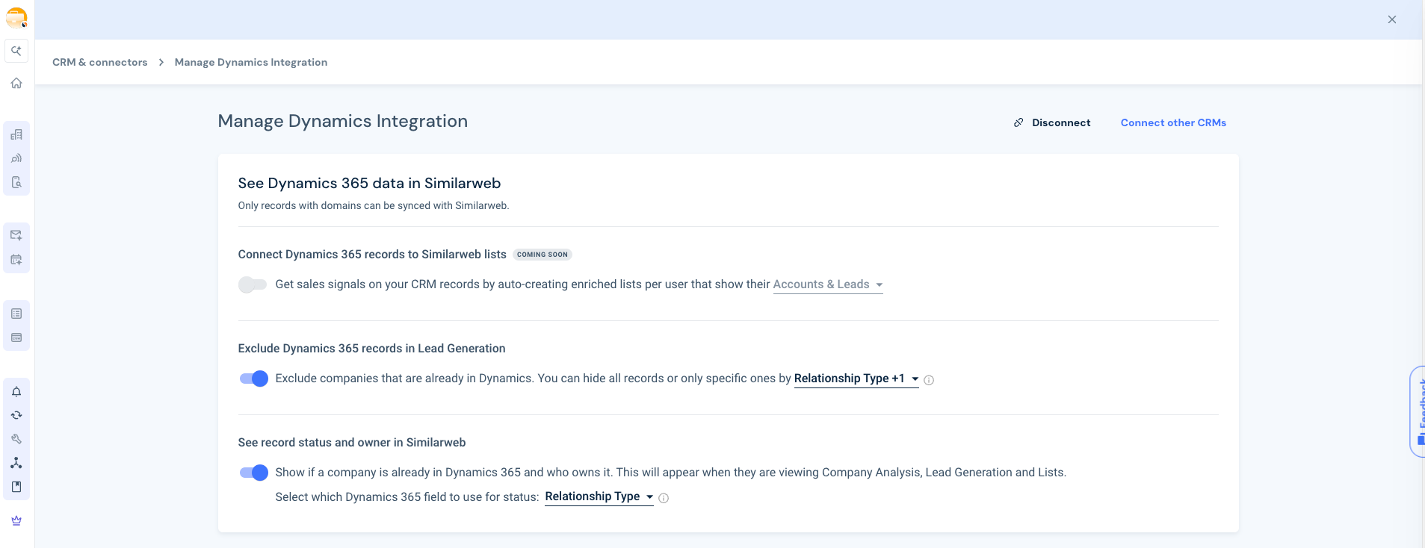Viewport: 1425px width, 548px height.
Task: Open the Accounts & Leads dropdown
Action: pyautogui.click(x=828, y=284)
